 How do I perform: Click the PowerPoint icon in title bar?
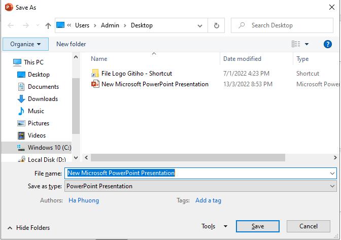(9, 8)
